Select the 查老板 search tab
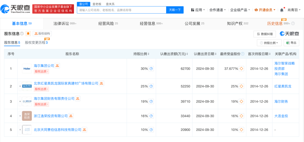The width and height of the screenshot is (304, 142). click(97, 4)
